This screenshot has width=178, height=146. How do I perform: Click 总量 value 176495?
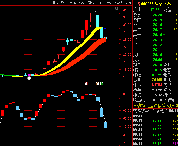click(x=156, y=80)
